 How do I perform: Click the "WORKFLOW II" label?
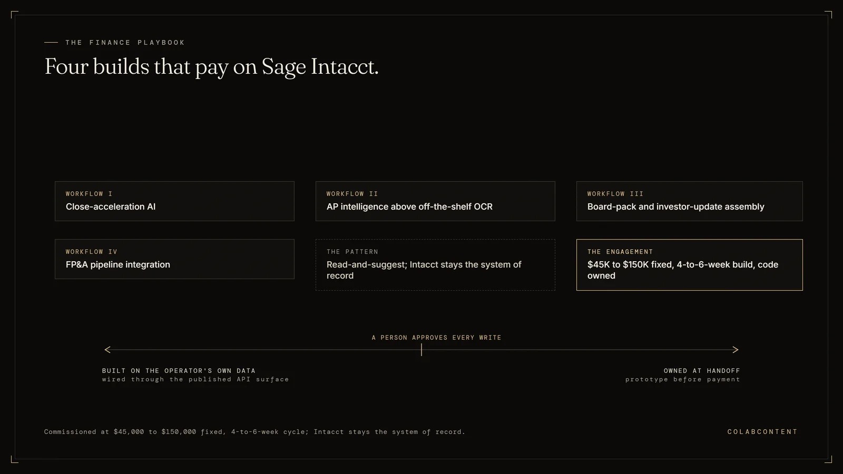coord(352,194)
